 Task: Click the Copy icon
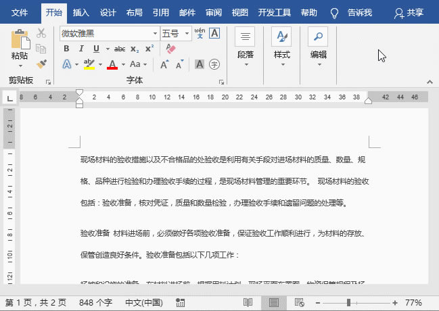coord(41,49)
